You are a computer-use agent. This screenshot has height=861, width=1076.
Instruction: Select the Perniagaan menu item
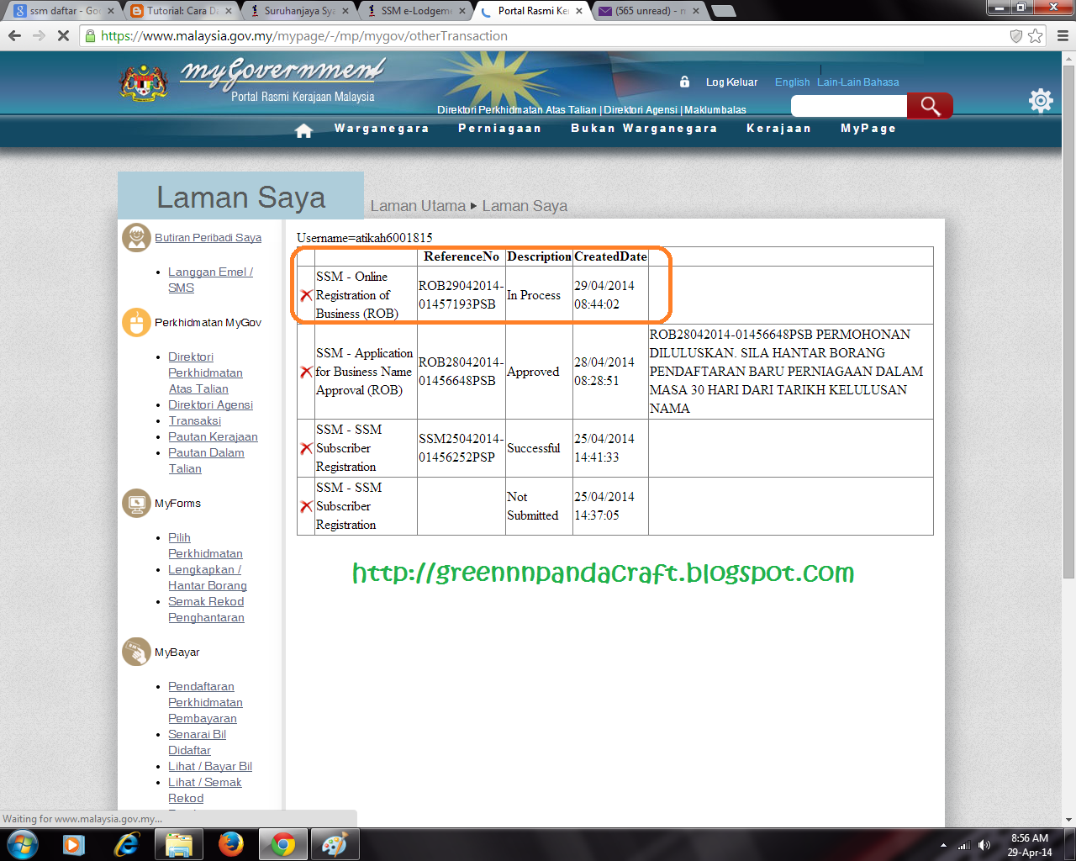[499, 128]
